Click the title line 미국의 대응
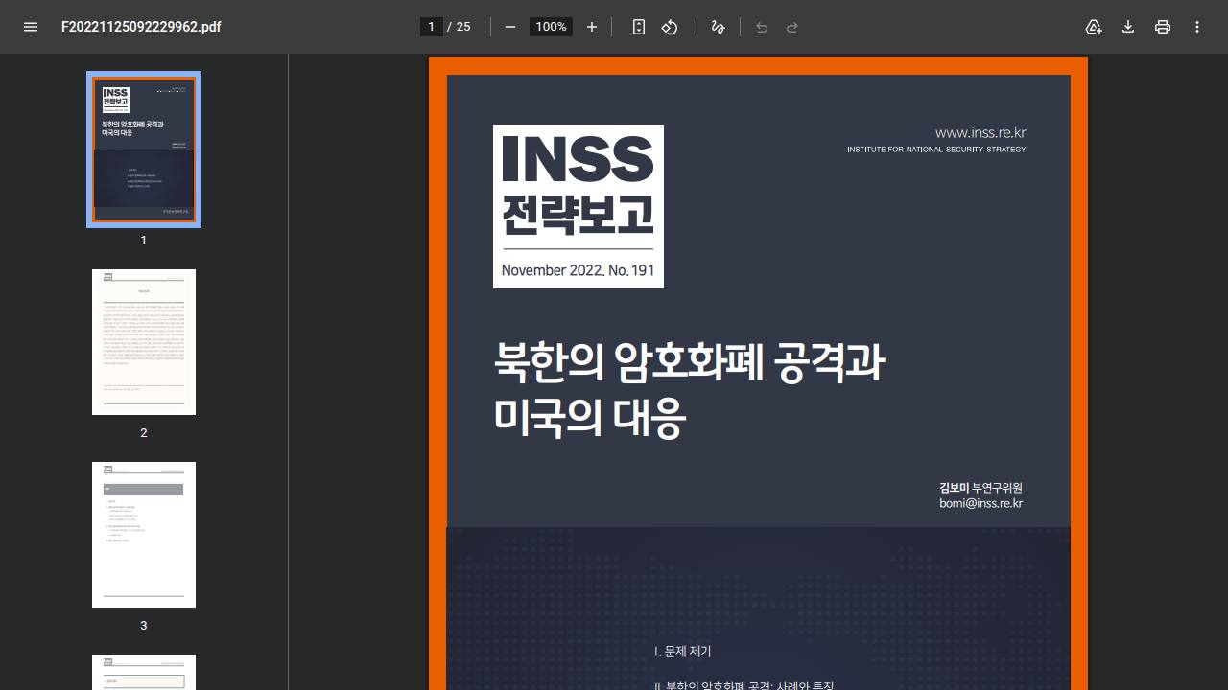The height and width of the screenshot is (690, 1228). 590,417
